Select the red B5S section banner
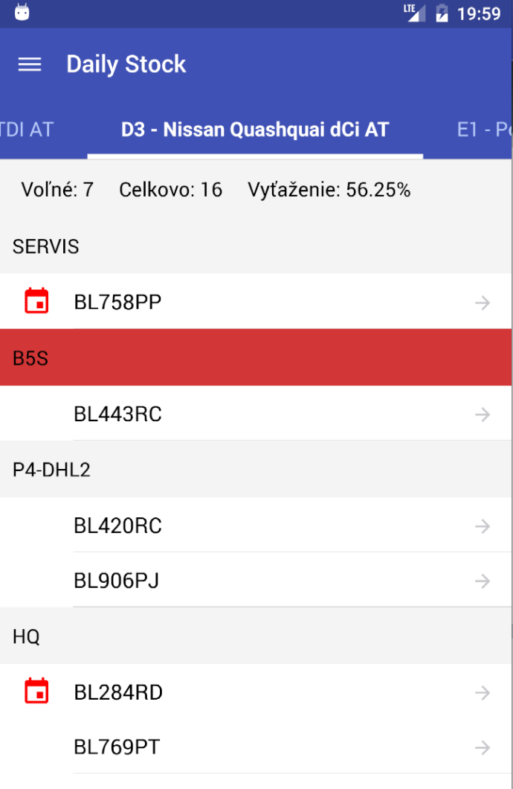Image resolution: width=513 pixels, height=789 pixels. coord(256,357)
